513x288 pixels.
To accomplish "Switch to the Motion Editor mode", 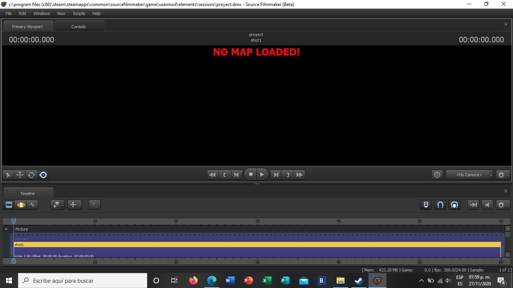I will pos(21,205).
